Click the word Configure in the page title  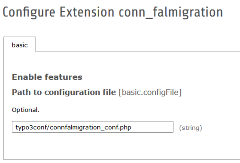pos(26,12)
